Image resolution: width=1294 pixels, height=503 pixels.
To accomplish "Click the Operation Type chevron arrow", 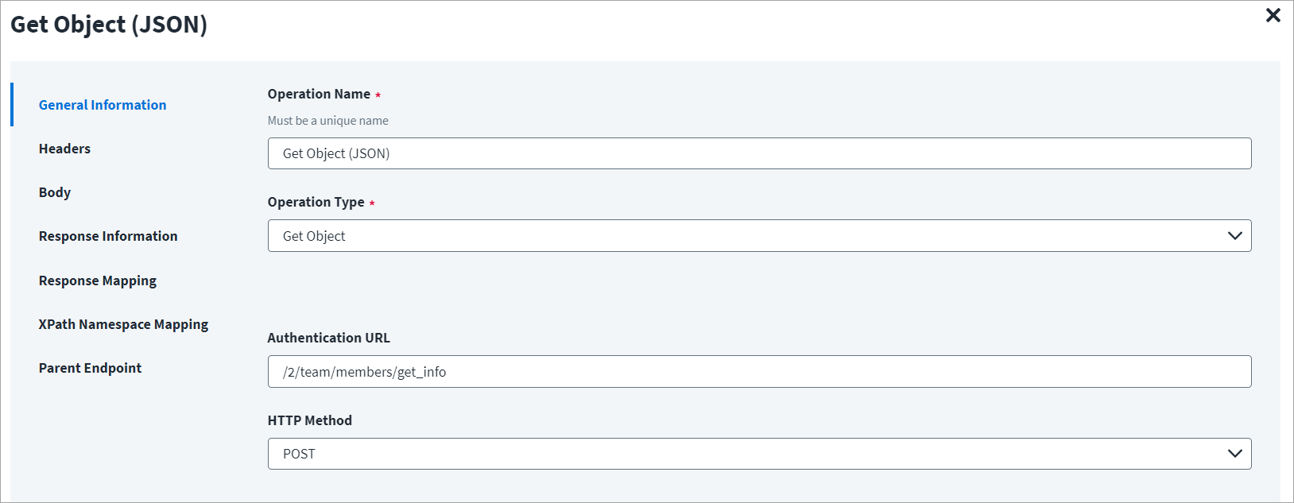I will click(1234, 236).
